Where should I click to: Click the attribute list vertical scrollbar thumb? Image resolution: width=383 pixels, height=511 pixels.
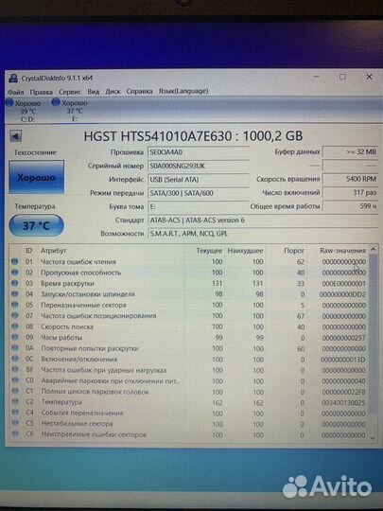374,334
